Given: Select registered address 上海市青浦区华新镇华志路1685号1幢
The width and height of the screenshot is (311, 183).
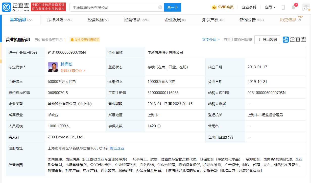Looking at the screenshot, I should 78,148.
